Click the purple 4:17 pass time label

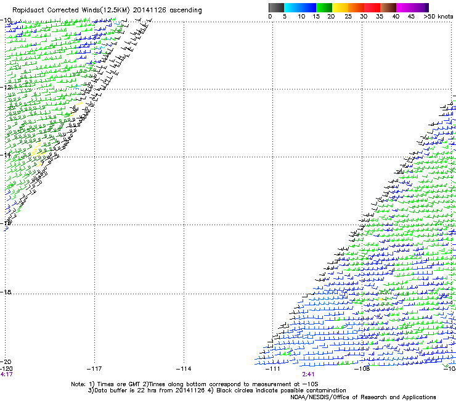(x=6, y=374)
